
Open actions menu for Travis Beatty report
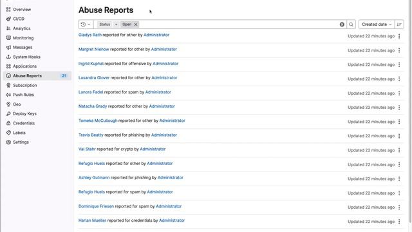399,136
